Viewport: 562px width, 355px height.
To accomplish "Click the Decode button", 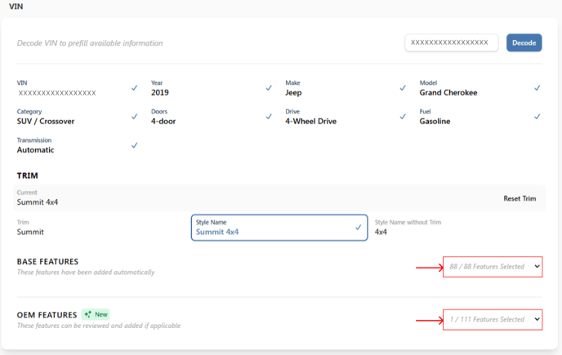I will 524,42.
